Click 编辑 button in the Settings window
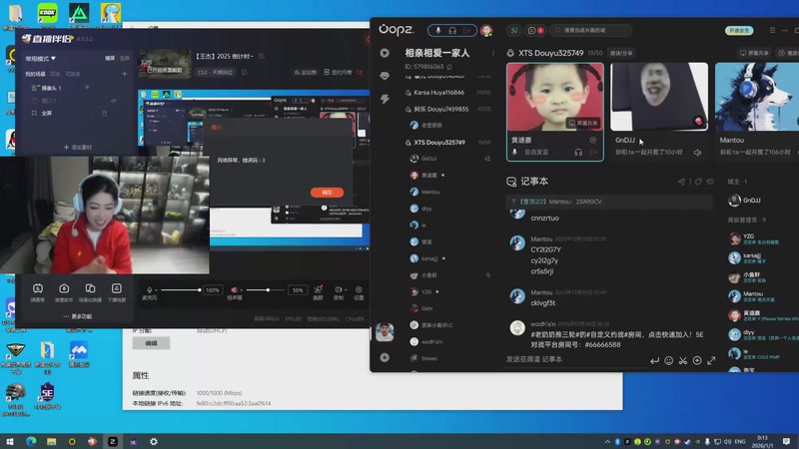Image resolution: width=799 pixels, height=449 pixels. (152, 343)
